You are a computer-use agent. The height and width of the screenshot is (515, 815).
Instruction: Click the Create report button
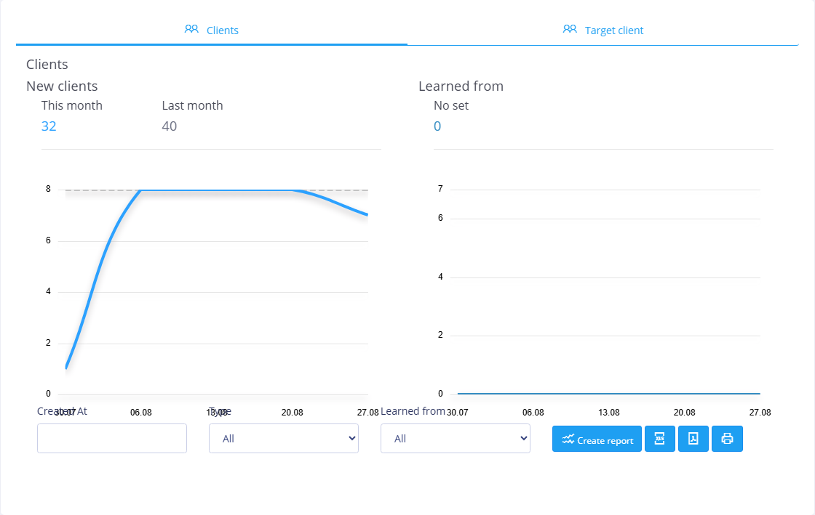coord(597,439)
